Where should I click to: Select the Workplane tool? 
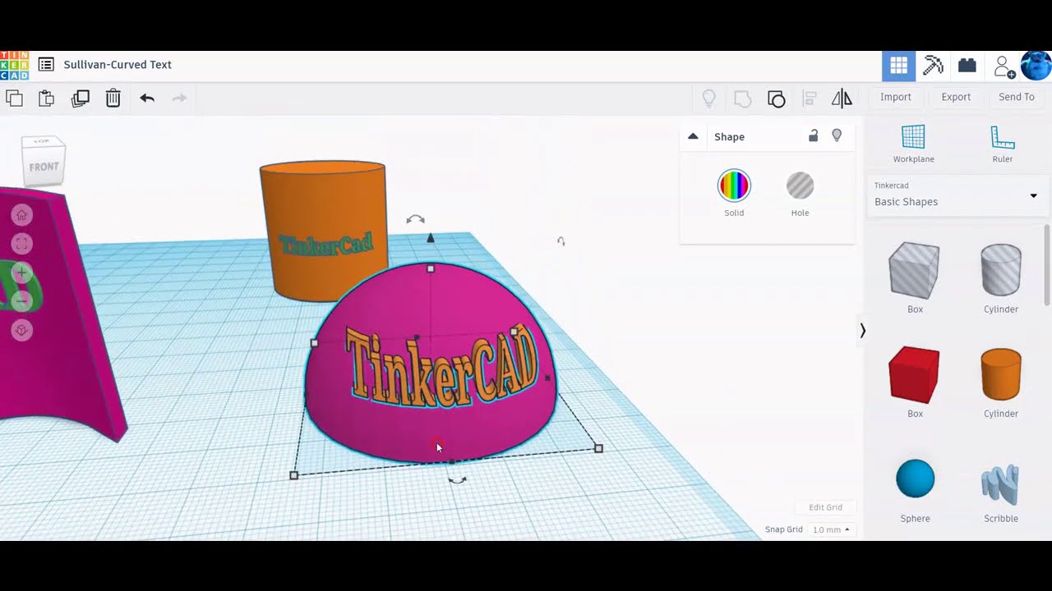913,144
